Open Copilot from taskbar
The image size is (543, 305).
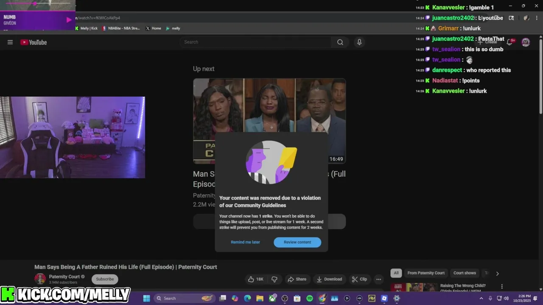pos(235,298)
